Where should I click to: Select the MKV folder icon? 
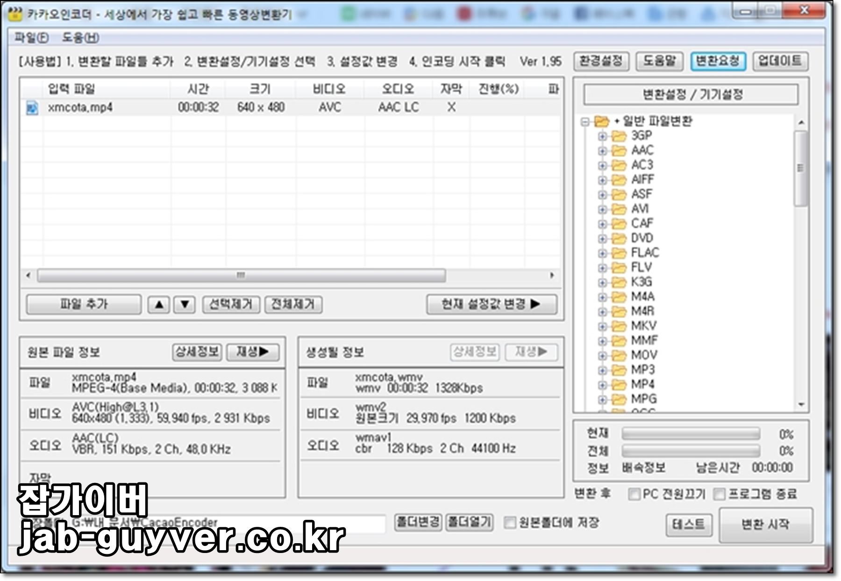coord(619,326)
